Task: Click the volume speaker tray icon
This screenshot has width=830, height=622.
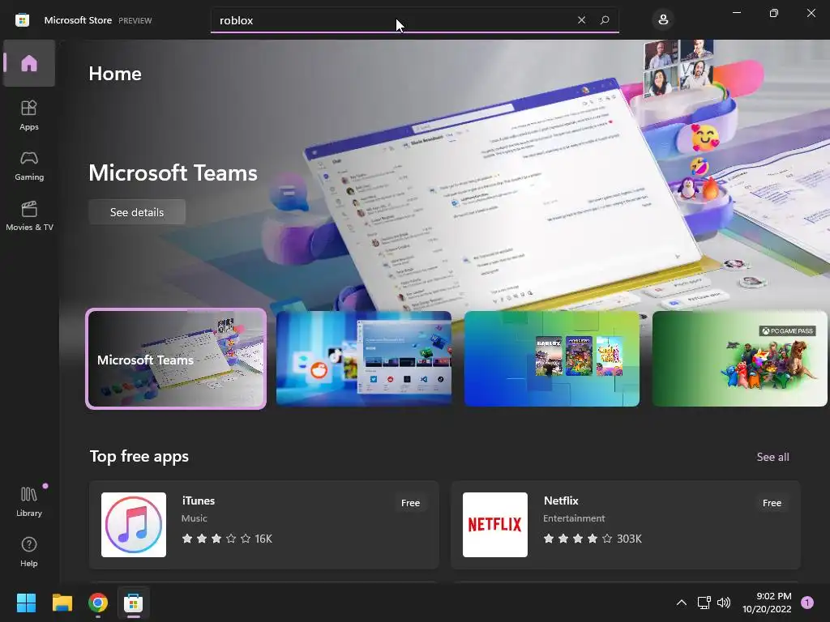Action: pyautogui.click(x=724, y=603)
